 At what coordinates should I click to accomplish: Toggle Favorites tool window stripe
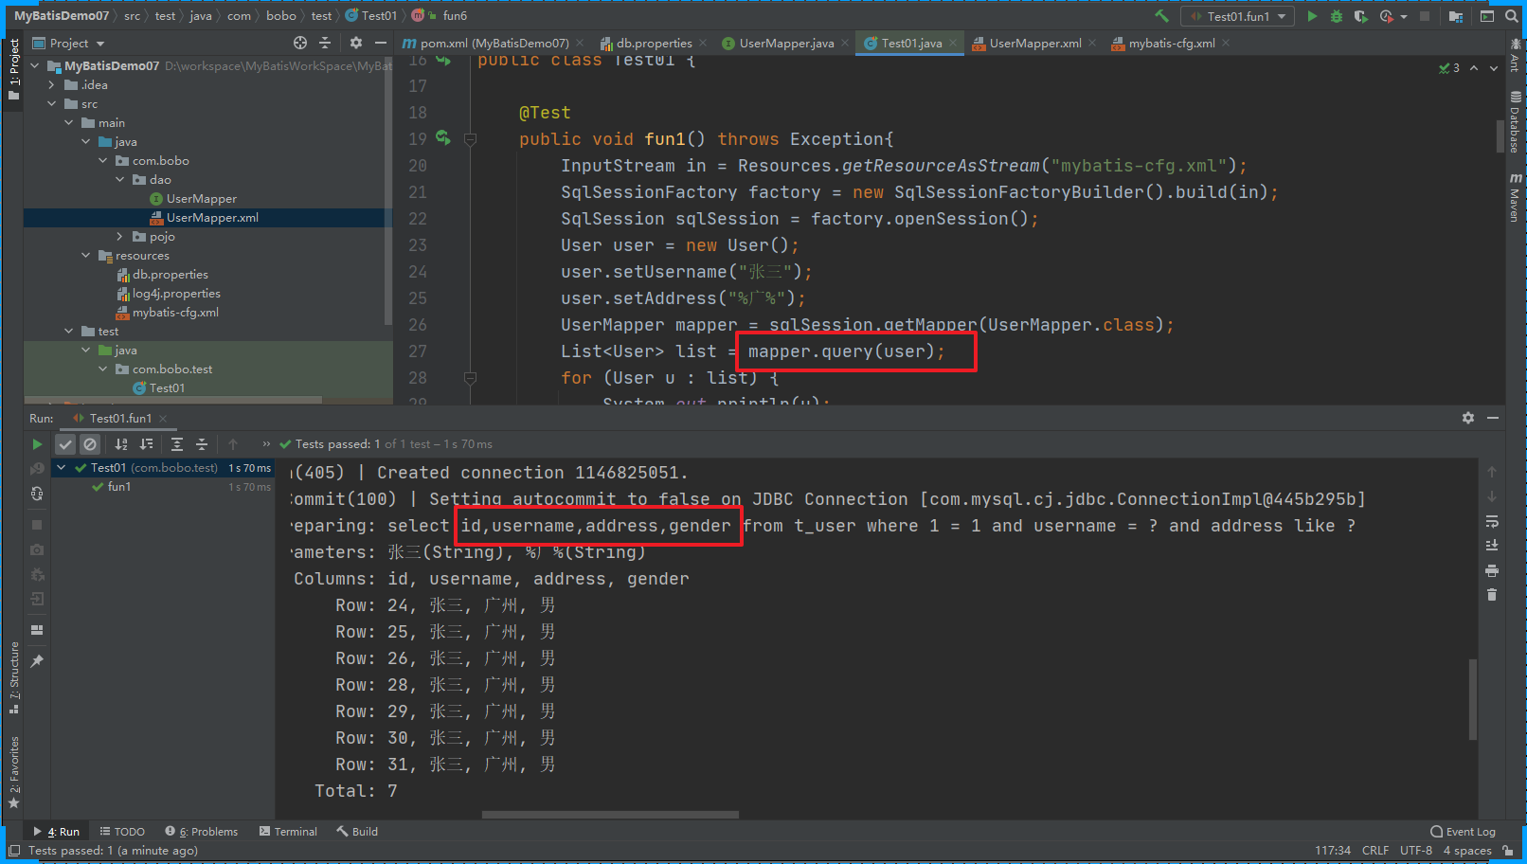click(14, 772)
